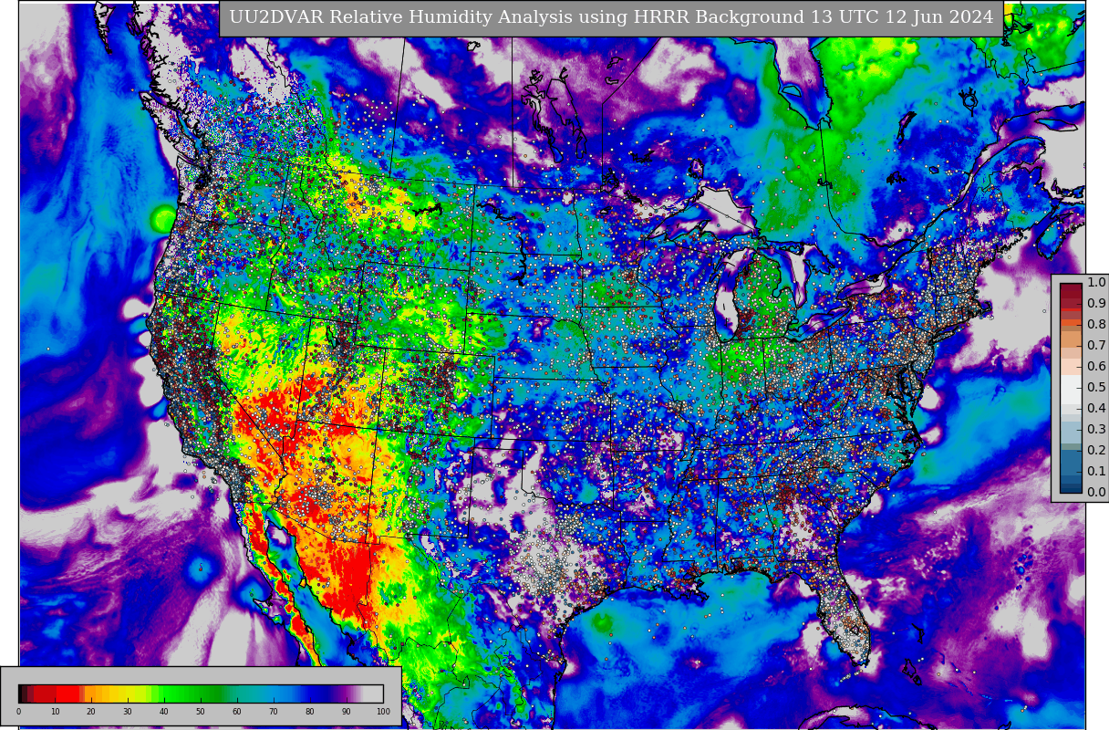Click the 1.0 label on right legend
Image resolution: width=1109 pixels, height=730 pixels.
1096,283
